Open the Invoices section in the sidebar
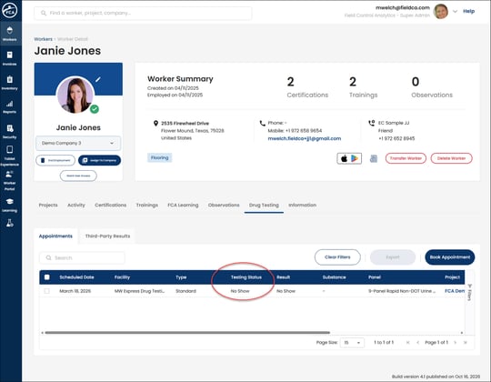491x382 pixels. click(10, 58)
